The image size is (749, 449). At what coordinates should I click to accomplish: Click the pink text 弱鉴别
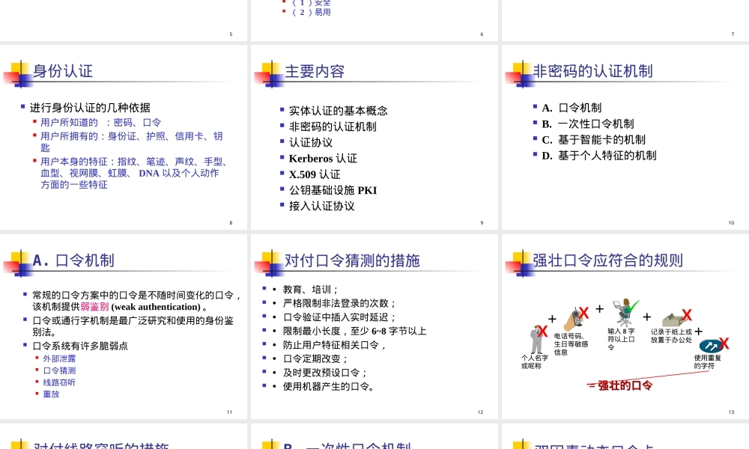pyautogui.click(x=94, y=307)
